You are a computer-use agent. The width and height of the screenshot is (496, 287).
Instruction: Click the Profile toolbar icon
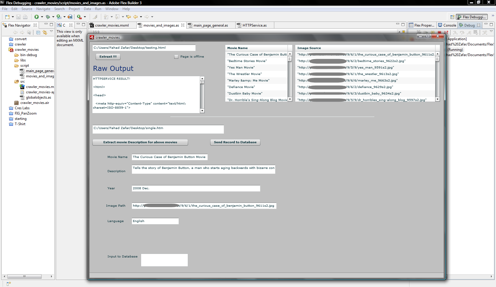pos(59,17)
